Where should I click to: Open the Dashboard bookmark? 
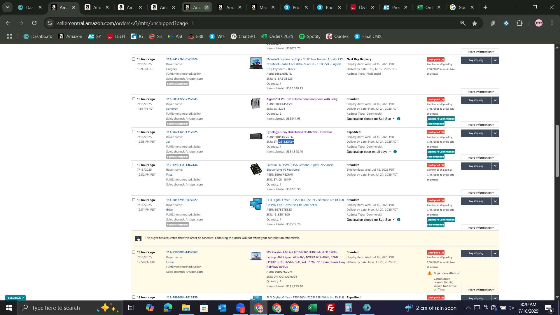click(38, 36)
